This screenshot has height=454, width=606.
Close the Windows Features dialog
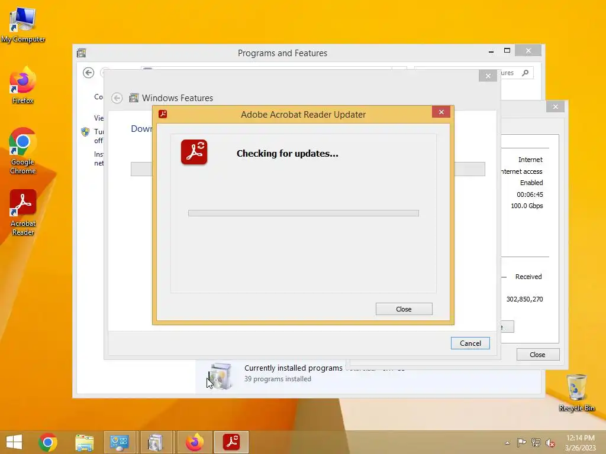point(488,76)
